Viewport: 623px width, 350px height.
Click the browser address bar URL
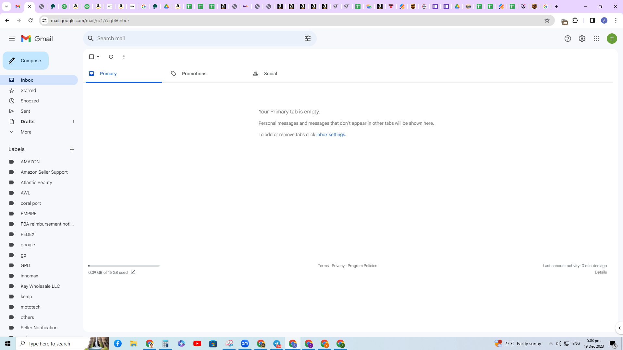[90, 20]
